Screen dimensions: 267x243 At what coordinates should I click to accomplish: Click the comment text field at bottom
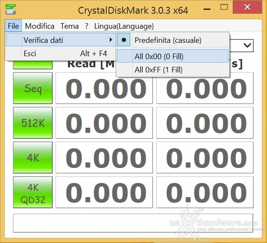click(x=133, y=223)
